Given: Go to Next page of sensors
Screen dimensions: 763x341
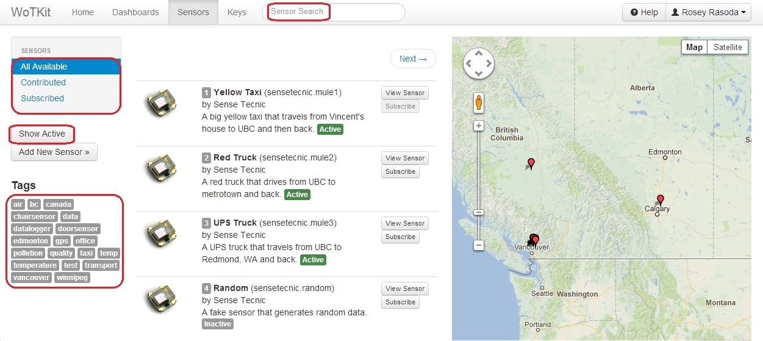Looking at the screenshot, I should pyautogui.click(x=413, y=59).
